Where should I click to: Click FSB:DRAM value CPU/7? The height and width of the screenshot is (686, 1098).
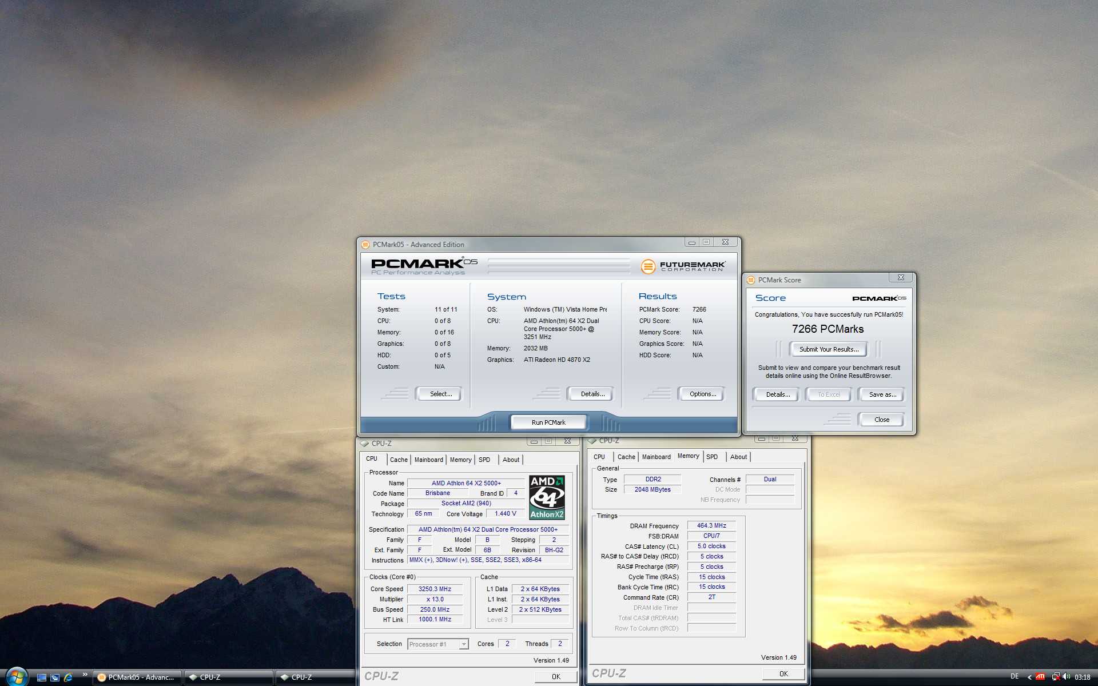coord(711,536)
